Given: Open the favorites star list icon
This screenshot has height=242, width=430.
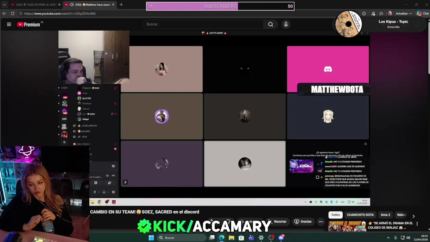Looking at the screenshot, I should click(381, 13).
